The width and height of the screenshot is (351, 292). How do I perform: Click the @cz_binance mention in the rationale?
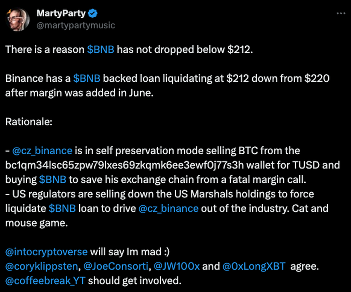coord(43,151)
